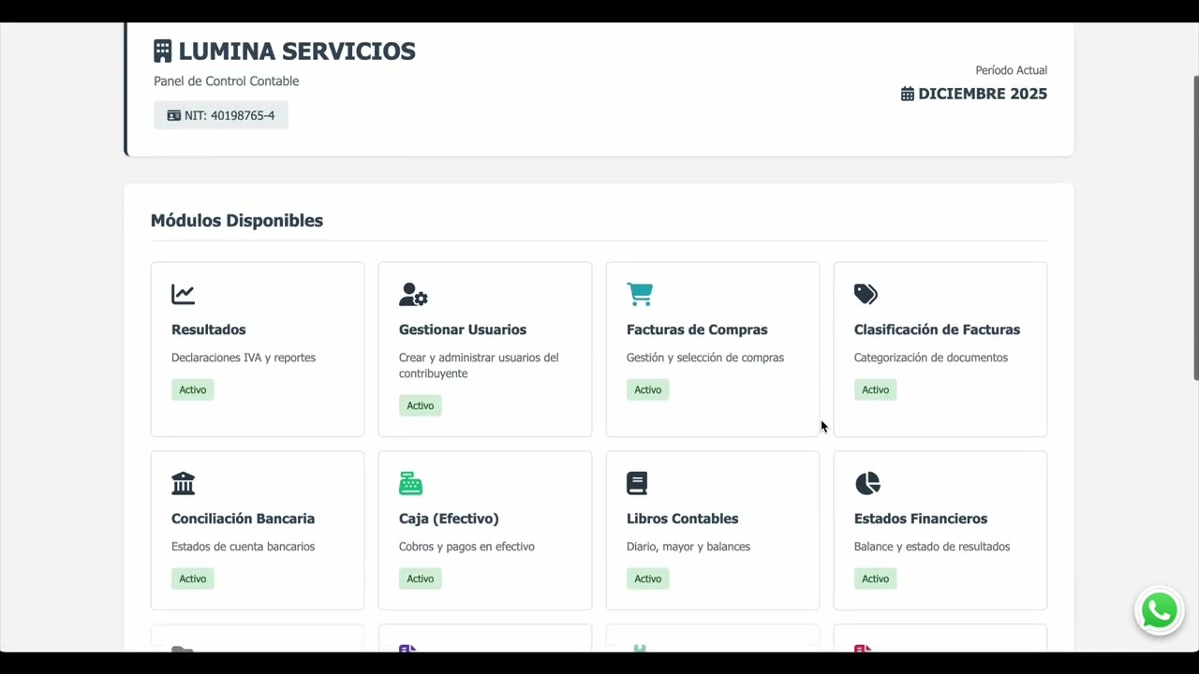Open the Estados Financieros module title
This screenshot has height=674, width=1199.
(x=921, y=519)
